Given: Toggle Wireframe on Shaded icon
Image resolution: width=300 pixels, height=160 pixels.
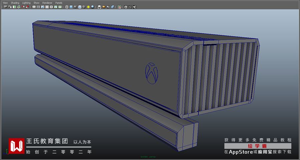Looking at the screenshot, I should [x=80, y=7].
